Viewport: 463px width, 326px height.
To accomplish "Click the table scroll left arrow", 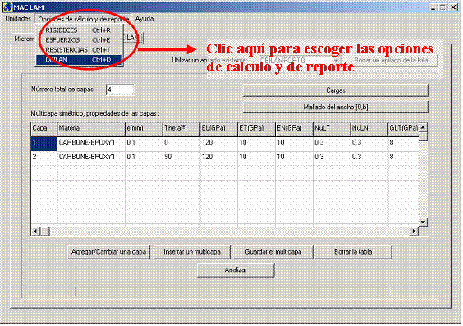I will coord(35,232).
